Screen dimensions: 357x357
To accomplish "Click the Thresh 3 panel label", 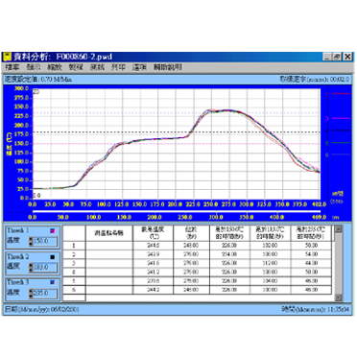I will coord(18,282).
